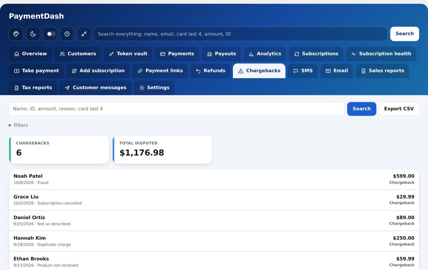Click the $599.00 amount
Image resolution: width=428 pixels, height=270 pixels.
coord(404,176)
